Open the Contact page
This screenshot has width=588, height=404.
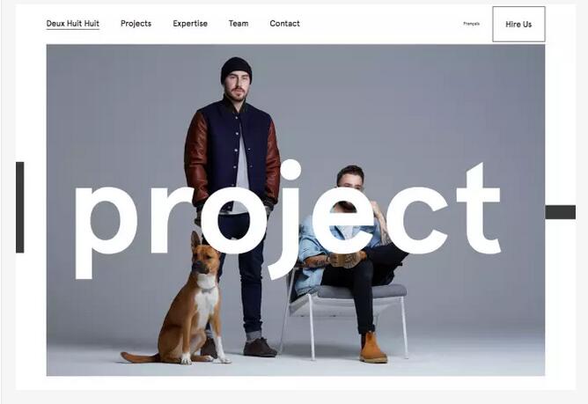[284, 24]
